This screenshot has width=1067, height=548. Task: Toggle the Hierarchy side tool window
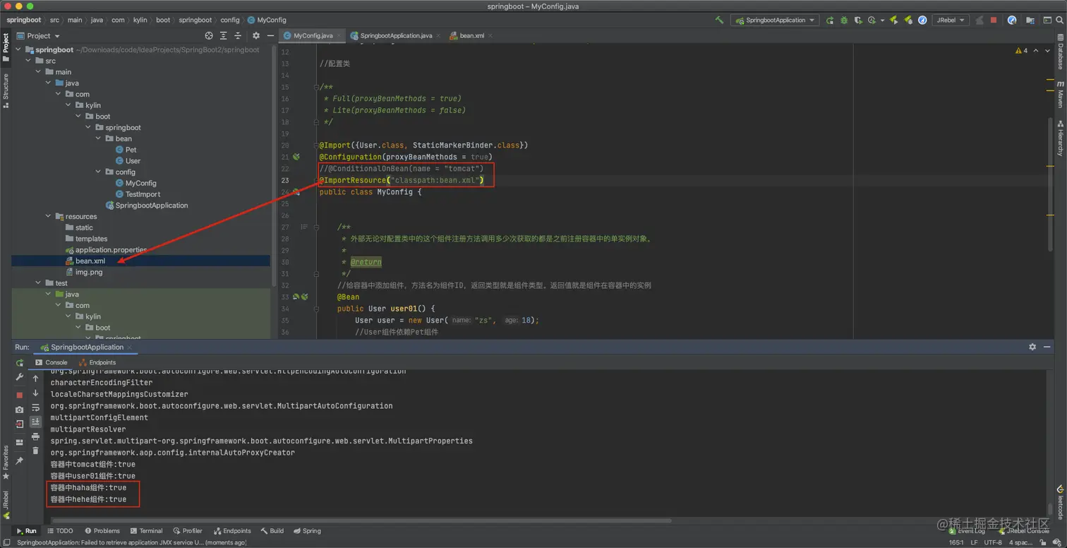click(1060, 138)
